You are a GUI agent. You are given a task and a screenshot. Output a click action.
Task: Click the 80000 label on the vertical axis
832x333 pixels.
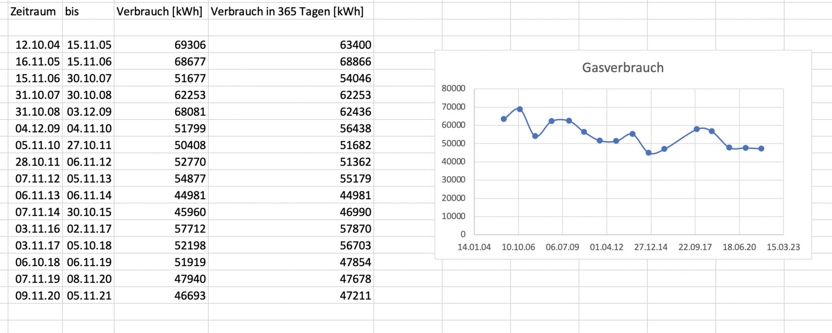453,88
